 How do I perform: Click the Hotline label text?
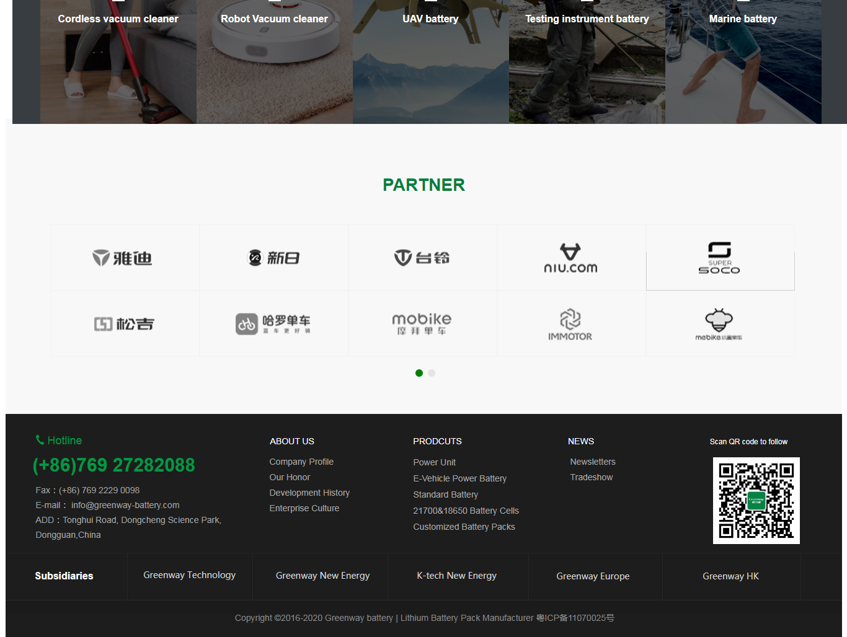pos(64,441)
